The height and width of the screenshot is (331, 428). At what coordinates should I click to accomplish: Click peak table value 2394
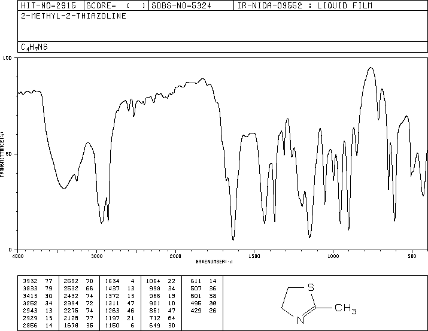(71, 303)
